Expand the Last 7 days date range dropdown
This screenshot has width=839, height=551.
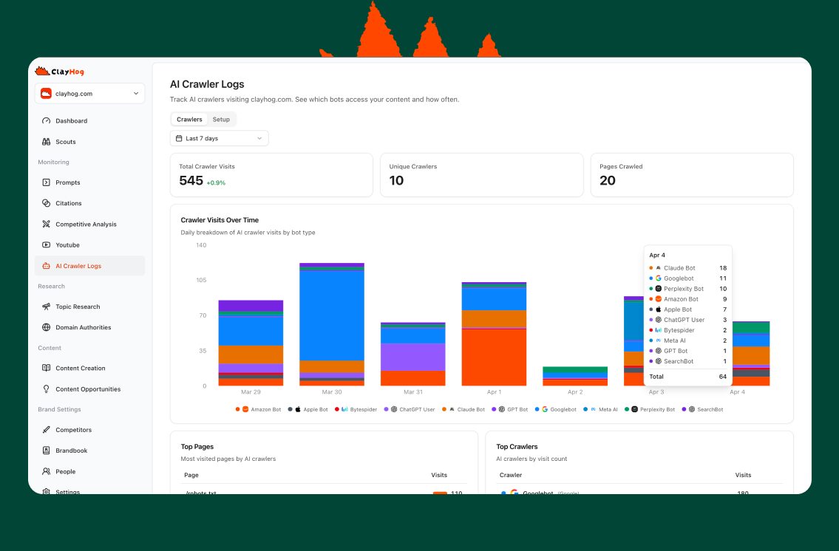[x=219, y=138]
